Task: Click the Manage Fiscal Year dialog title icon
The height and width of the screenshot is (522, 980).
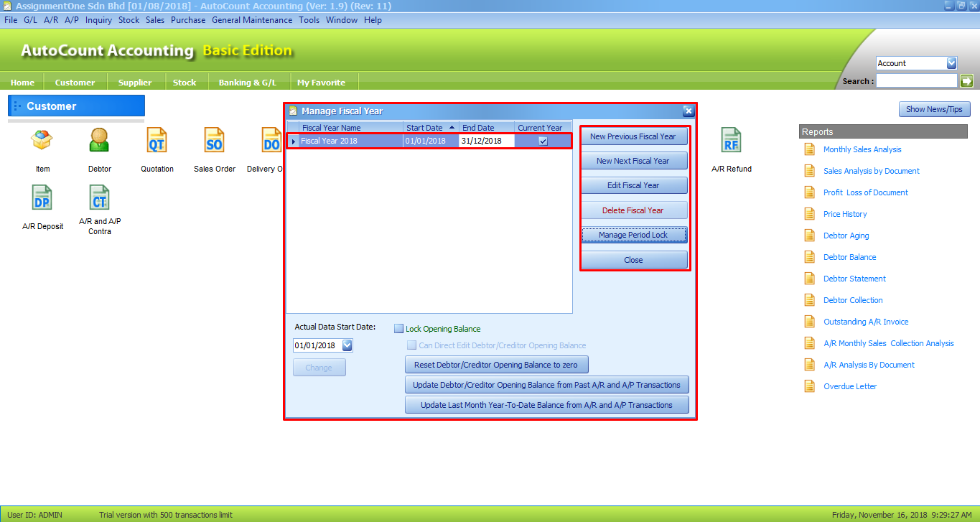Action: (x=293, y=111)
